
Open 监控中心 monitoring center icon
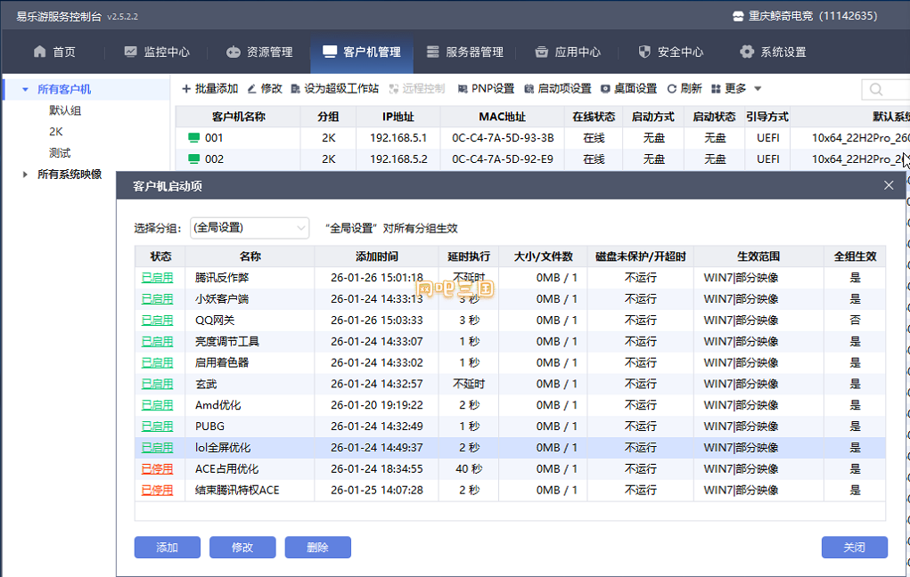coord(131,52)
